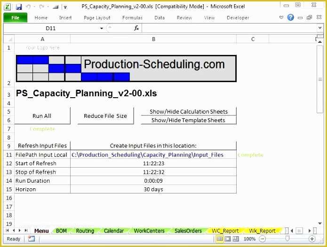
Task: Open the Formulas tab
Action: pyautogui.click(x=132, y=18)
